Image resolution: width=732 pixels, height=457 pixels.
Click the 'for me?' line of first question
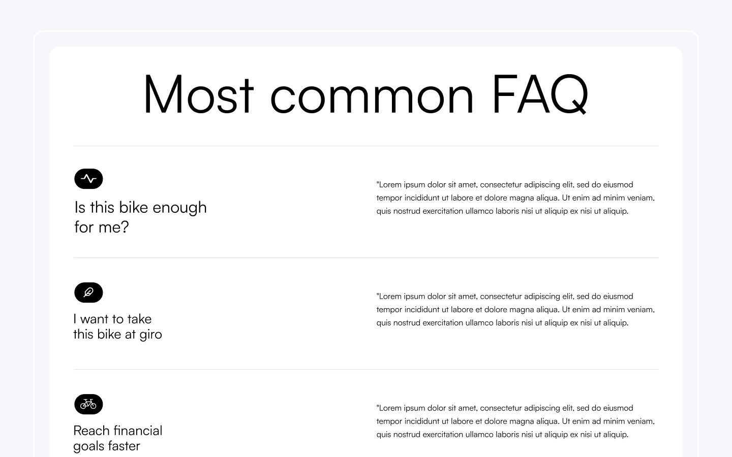102,227
